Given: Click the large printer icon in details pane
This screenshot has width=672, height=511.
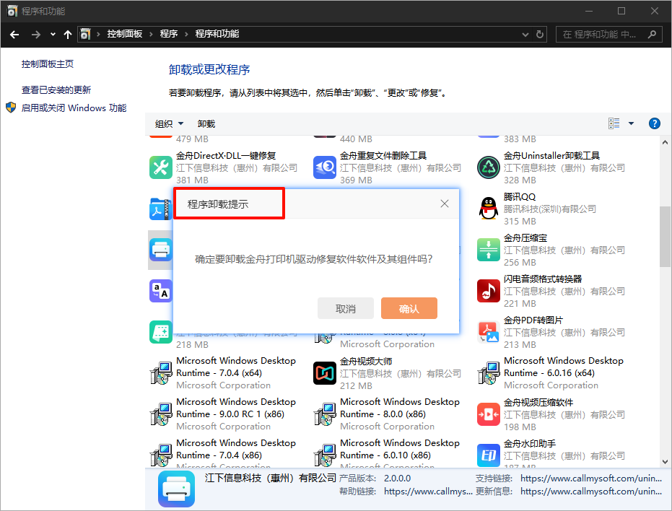Looking at the screenshot, I should pyautogui.click(x=176, y=489).
